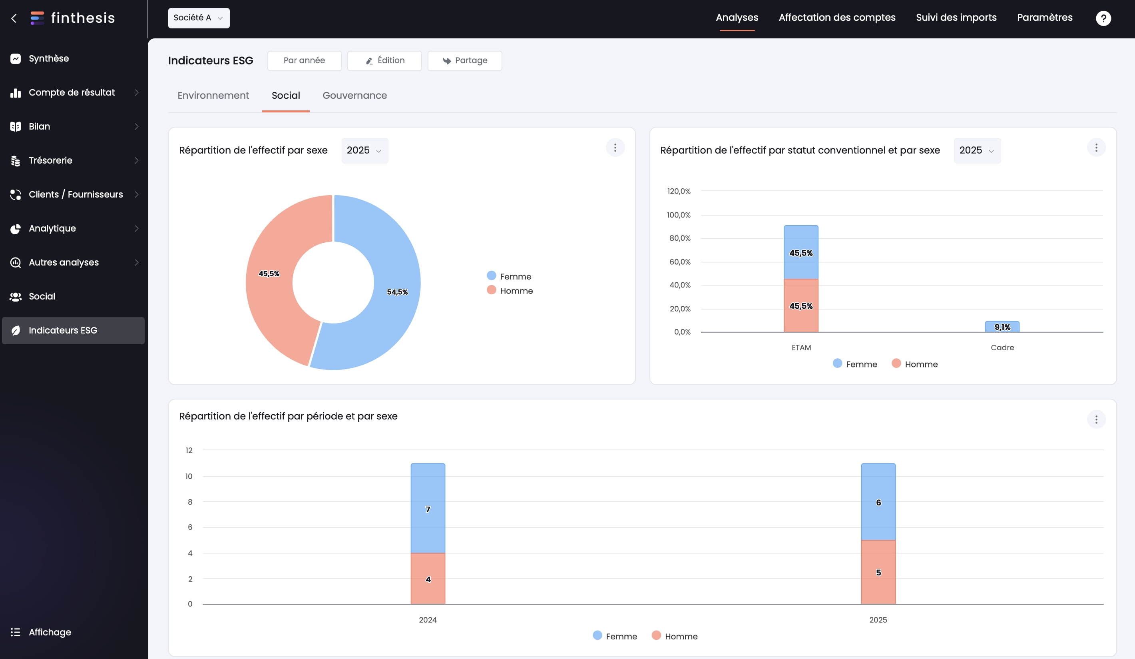Click the Édition button
This screenshot has height=659, width=1135.
[x=384, y=61]
